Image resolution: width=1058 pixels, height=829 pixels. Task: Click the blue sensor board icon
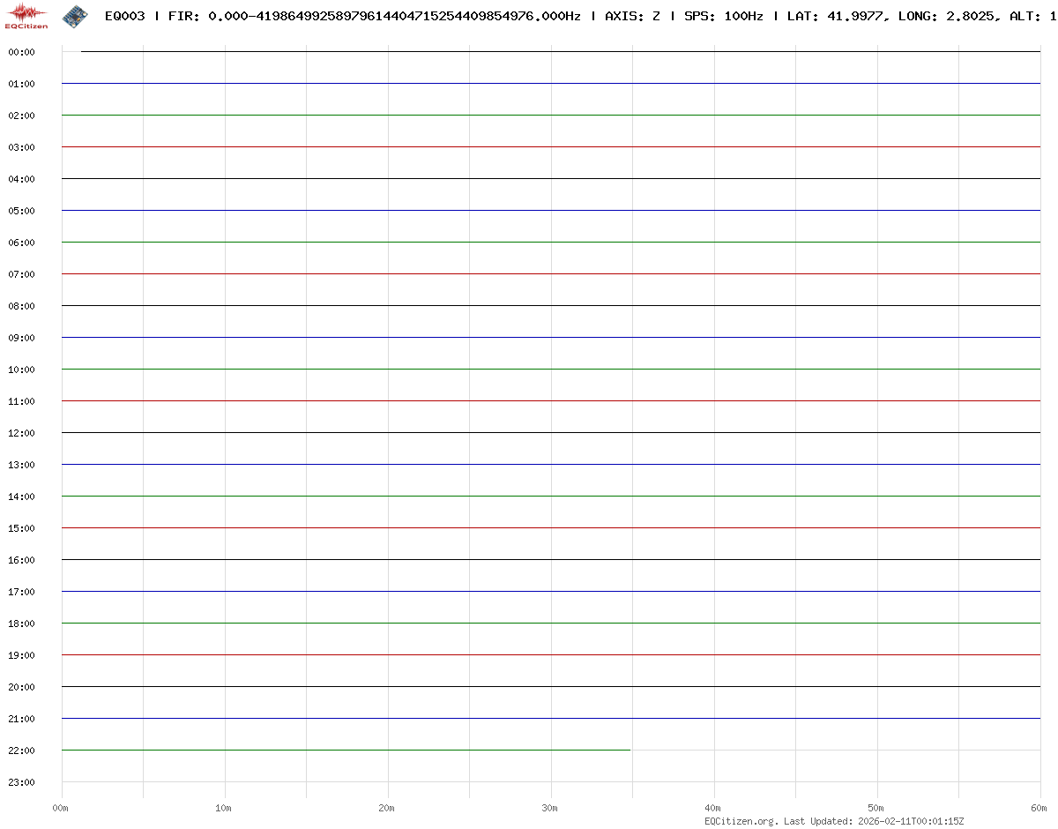[x=75, y=16]
